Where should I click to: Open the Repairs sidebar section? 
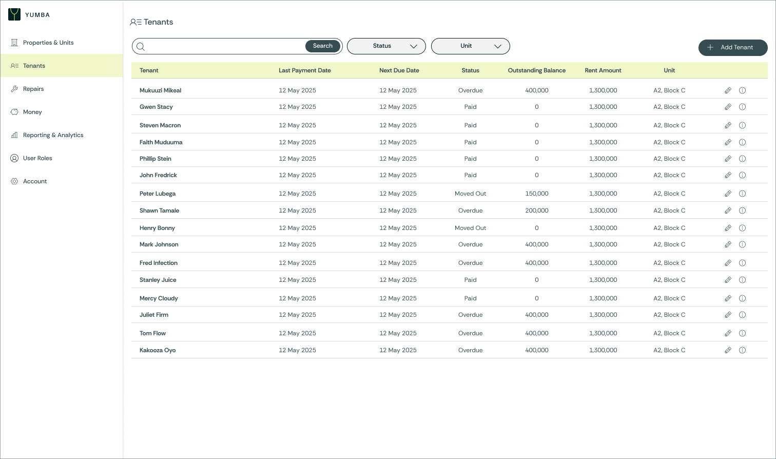point(33,89)
